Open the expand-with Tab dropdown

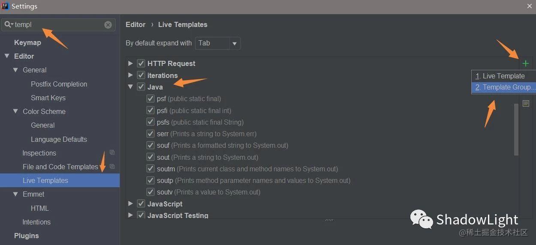pyautogui.click(x=234, y=43)
